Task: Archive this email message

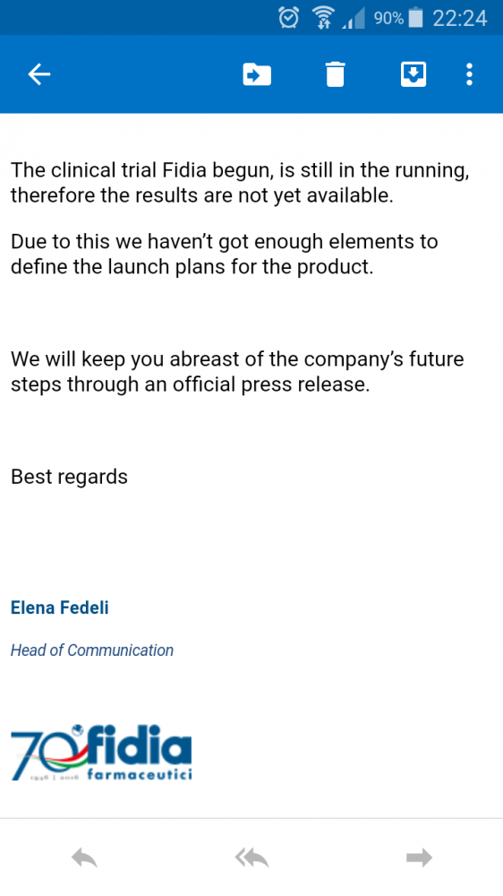Action: click(413, 74)
